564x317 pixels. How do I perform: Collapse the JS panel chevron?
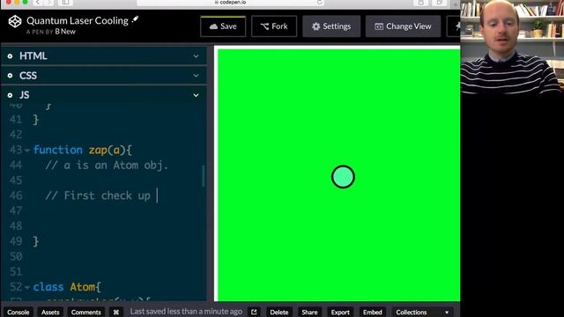pyautogui.click(x=196, y=95)
